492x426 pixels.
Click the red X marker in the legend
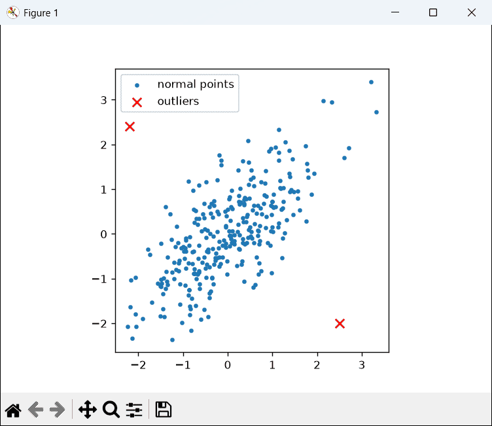click(x=137, y=102)
